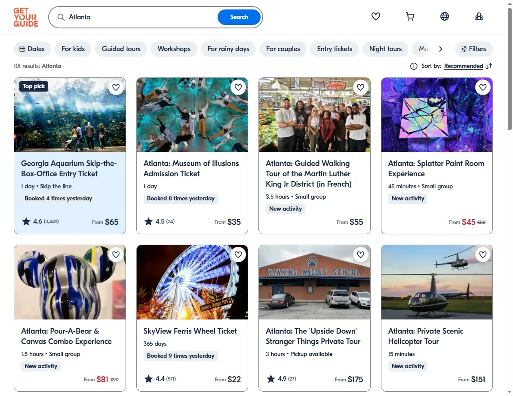Click 'Booked 8 times yesterday' label
This screenshot has width=513, height=396.
(181, 199)
